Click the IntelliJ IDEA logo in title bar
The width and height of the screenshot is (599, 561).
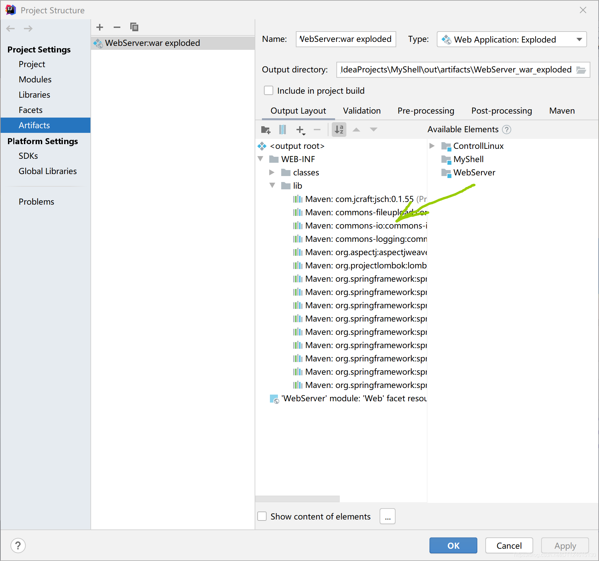click(x=11, y=10)
